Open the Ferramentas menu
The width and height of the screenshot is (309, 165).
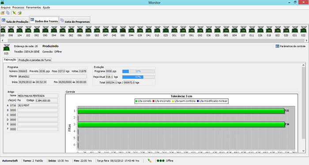click(34, 8)
